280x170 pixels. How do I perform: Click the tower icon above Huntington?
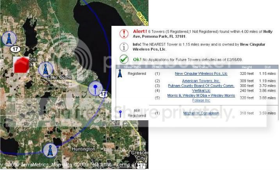tap(50, 150)
